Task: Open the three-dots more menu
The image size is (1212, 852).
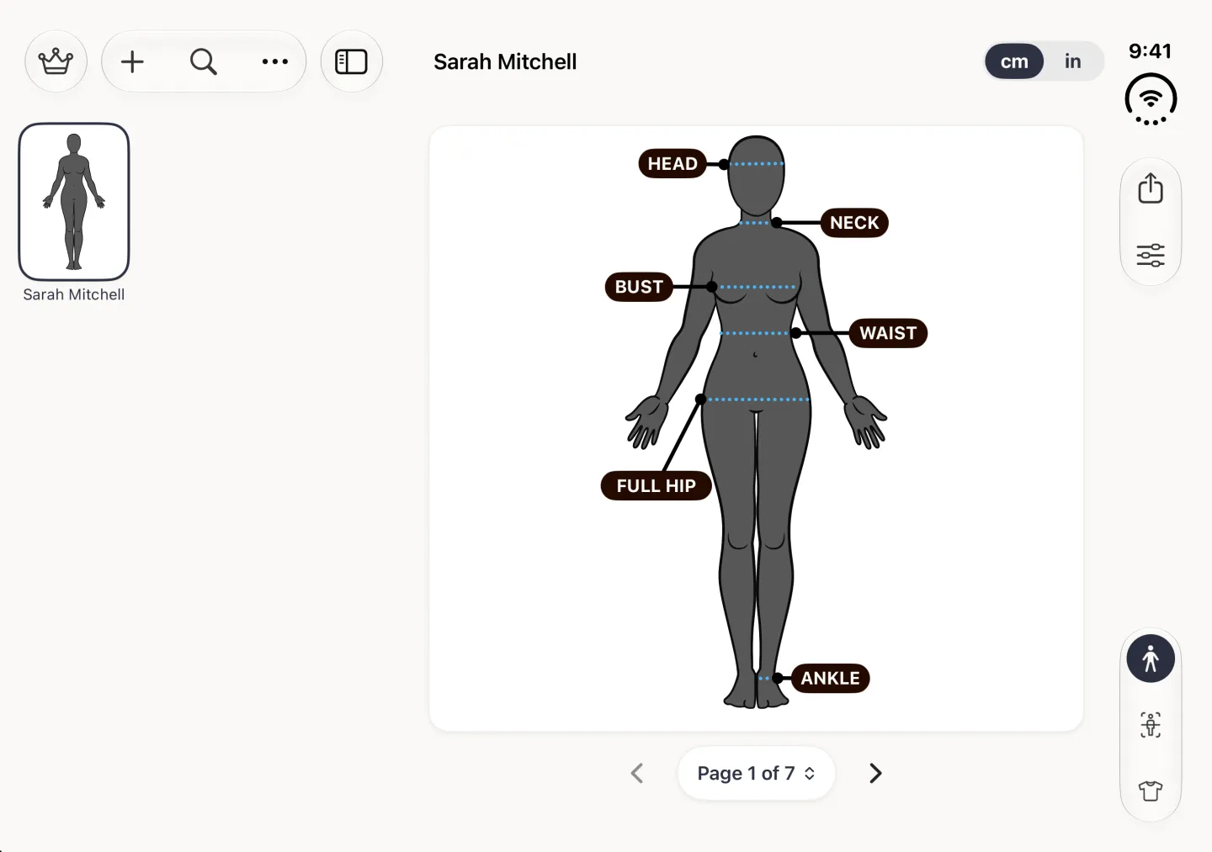Action: click(274, 61)
